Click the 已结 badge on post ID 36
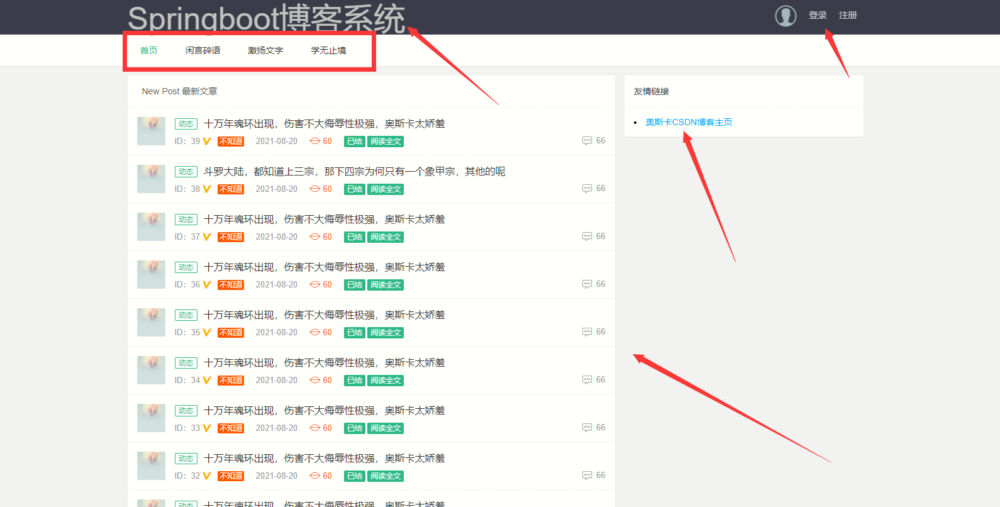This screenshot has width=1000, height=507. (355, 285)
